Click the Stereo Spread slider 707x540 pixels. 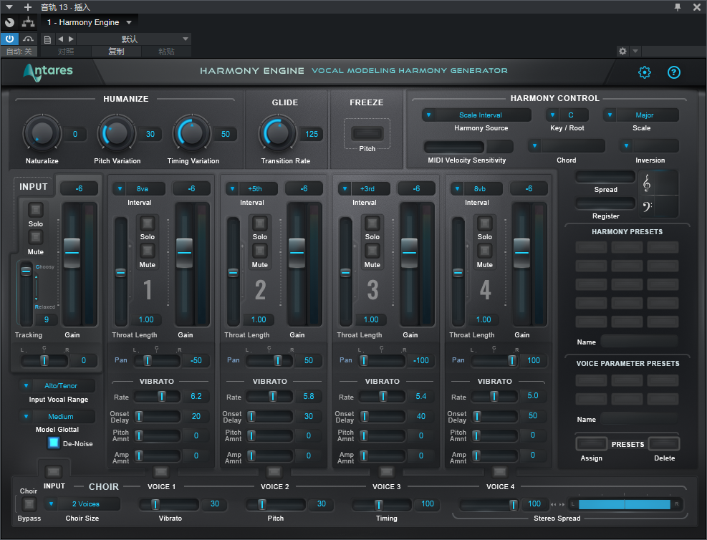coord(490,504)
